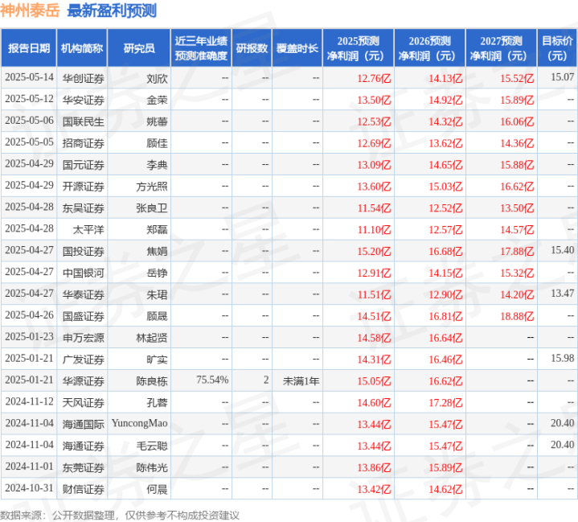Click the 2027预测净利润 column header
Image resolution: width=578 pixels, height=522 pixels.
click(x=502, y=48)
